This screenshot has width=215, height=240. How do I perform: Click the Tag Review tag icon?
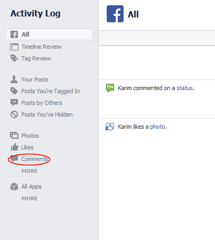tap(14, 58)
